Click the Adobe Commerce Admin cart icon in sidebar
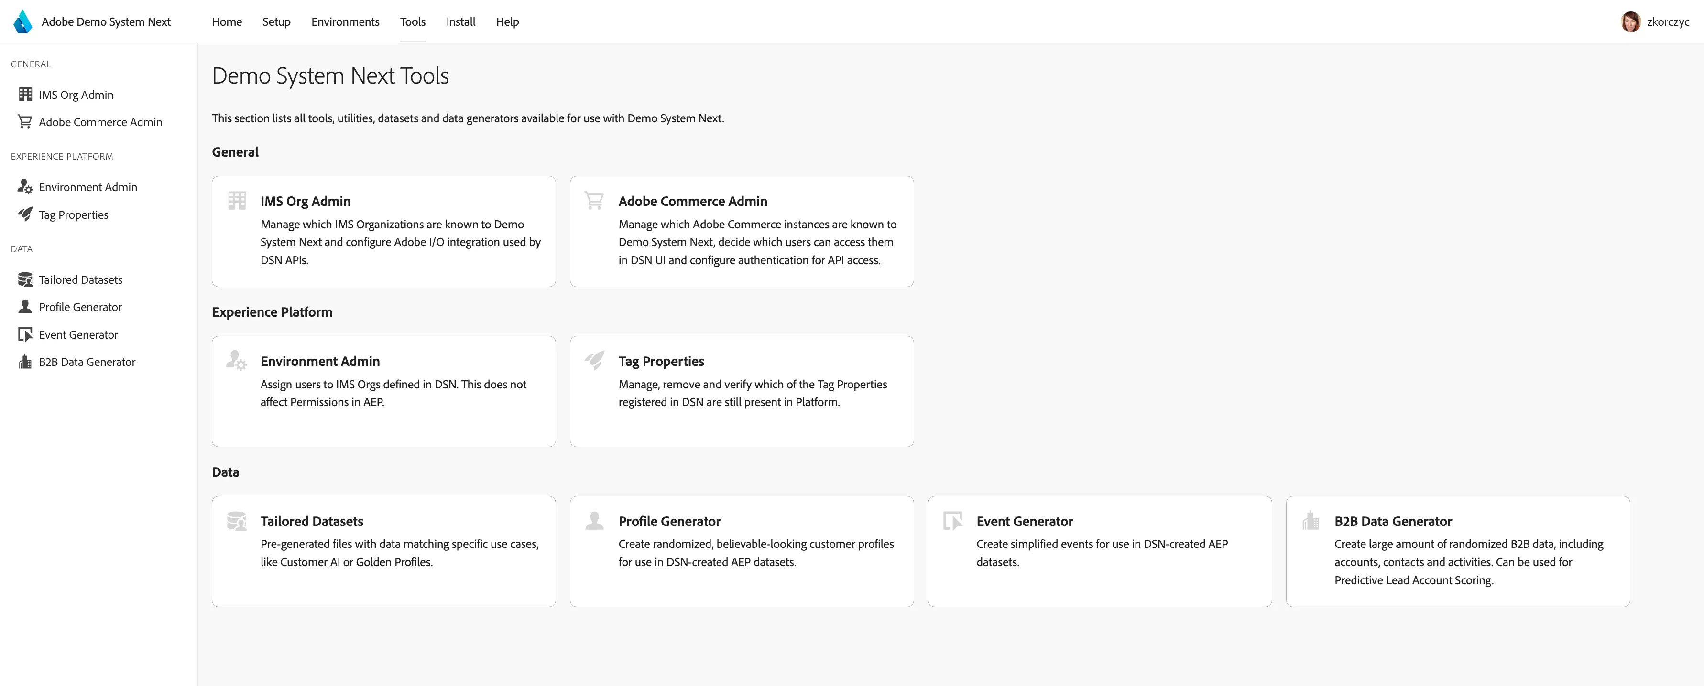1704x686 pixels. [25, 122]
